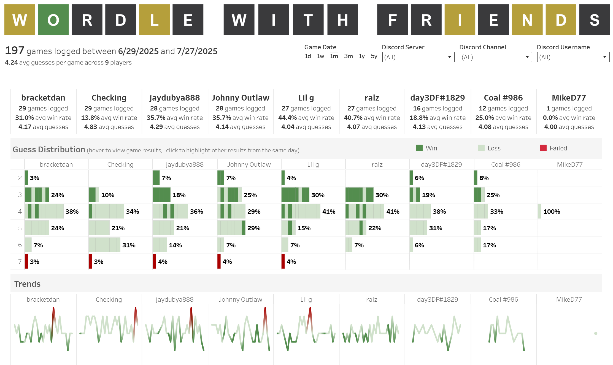
Task: Click the Coal #986 header under Trends
Action: 503,299
